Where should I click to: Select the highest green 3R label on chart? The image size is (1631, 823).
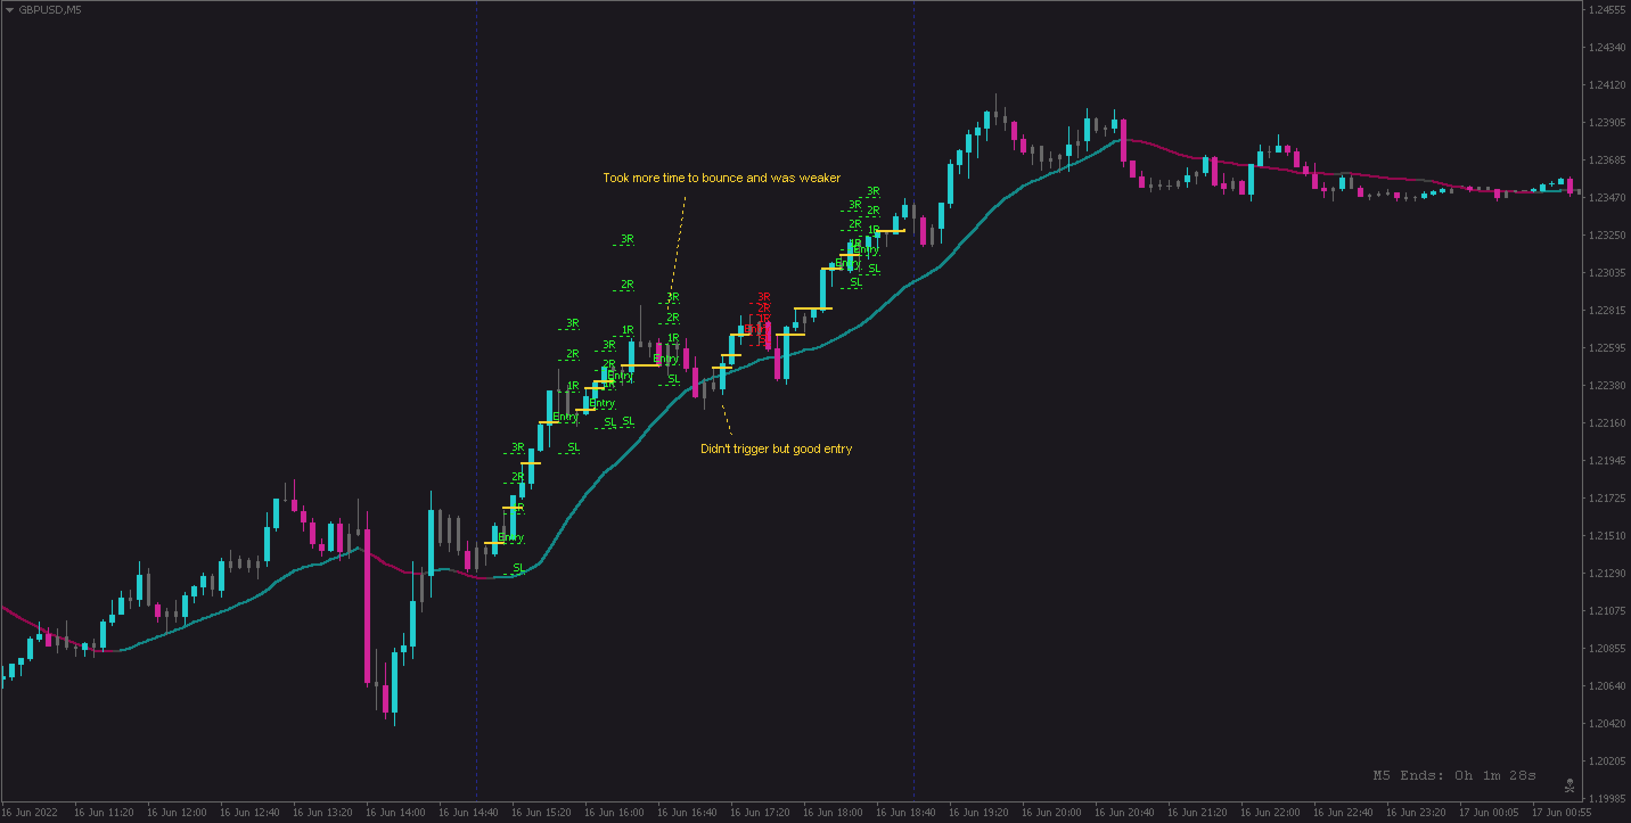pos(872,191)
